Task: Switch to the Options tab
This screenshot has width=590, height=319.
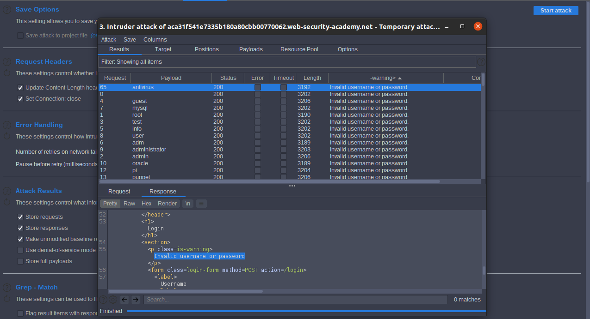Action: click(348, 49)
